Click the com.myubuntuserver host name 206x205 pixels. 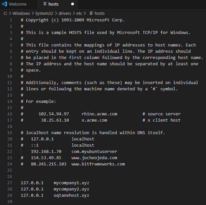[x=94, y=152]
